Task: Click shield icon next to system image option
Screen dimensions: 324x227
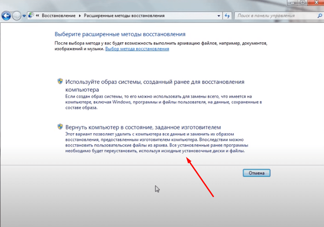Action: [x=60, y=81]
